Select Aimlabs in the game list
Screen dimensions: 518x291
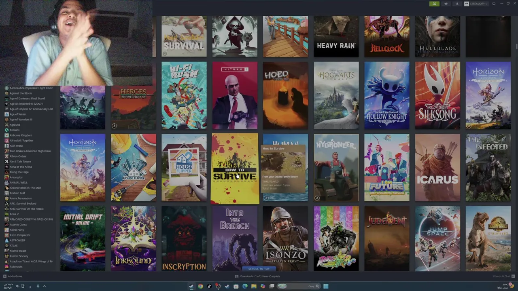pos(15,130)
